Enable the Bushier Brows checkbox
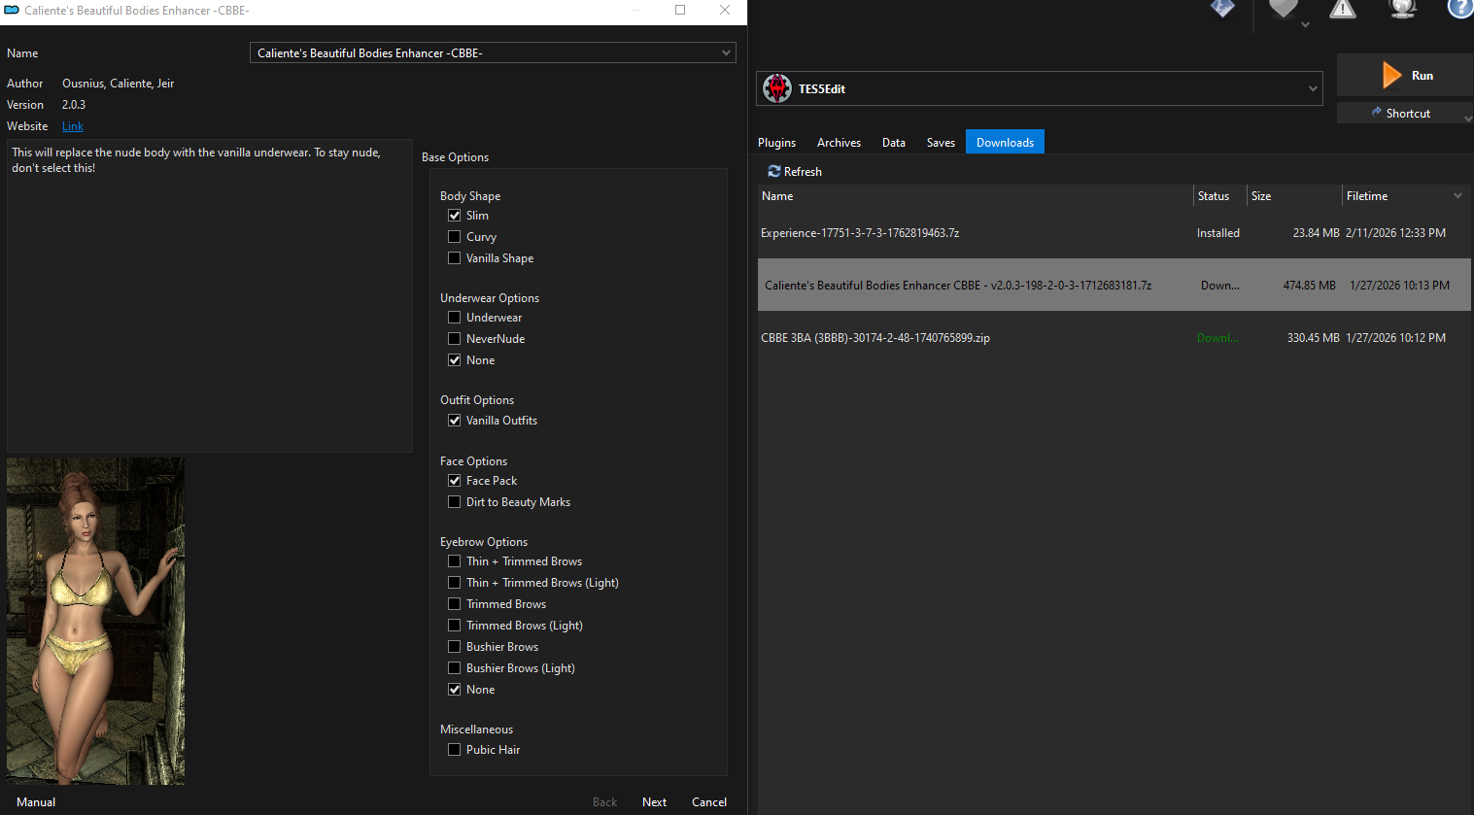This screenshot has width=1474, height=815. [454, 647]
